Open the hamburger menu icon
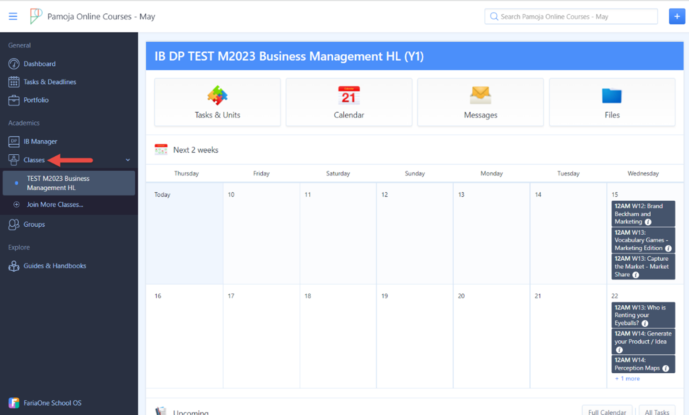Image resolution: width=689 pixels, height=415 pixels. (13, 16)
